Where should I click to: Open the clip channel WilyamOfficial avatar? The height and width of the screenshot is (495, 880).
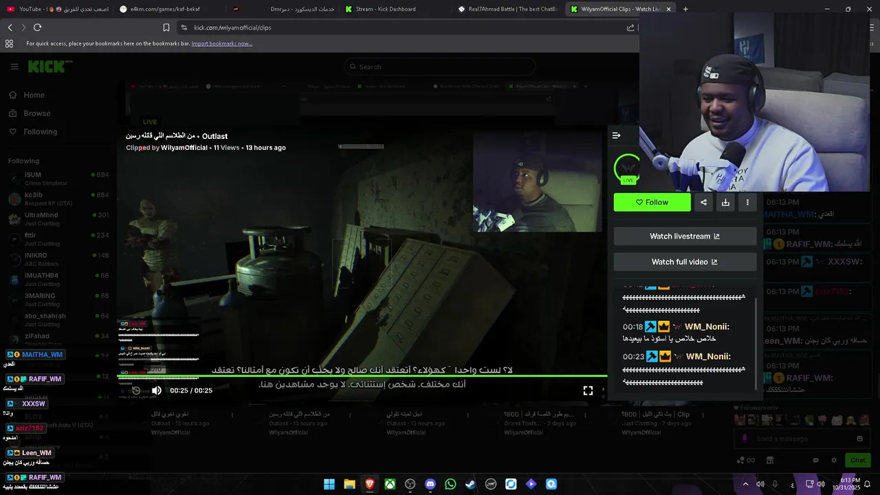click(627, 168)
